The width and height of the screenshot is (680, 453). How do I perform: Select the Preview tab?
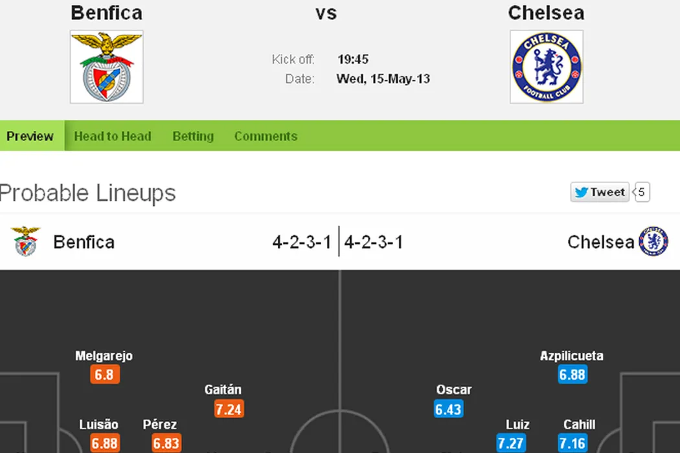tap(30, 136)
